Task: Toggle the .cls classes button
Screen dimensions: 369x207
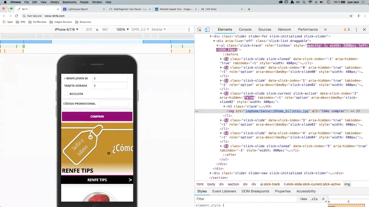Action: [x=314, y=199]
